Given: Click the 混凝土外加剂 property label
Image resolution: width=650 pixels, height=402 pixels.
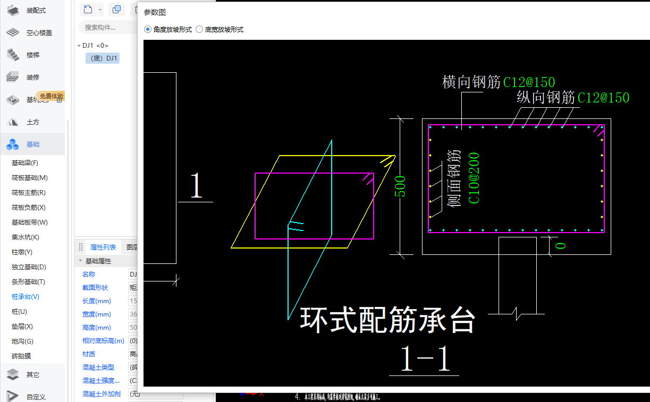Looking at the screenshot, I should [x=102, y=394].
